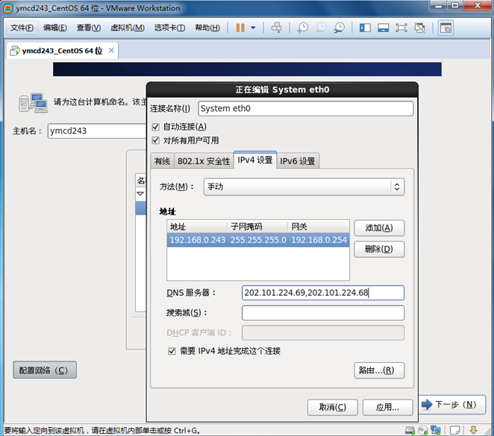Click the DNS 服务器 input field

323,293
